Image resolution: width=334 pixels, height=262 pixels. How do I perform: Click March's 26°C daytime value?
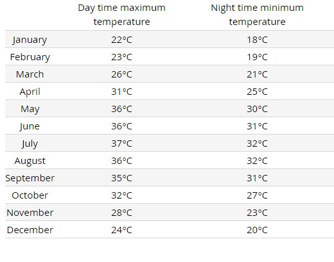[x=121, y=74]
